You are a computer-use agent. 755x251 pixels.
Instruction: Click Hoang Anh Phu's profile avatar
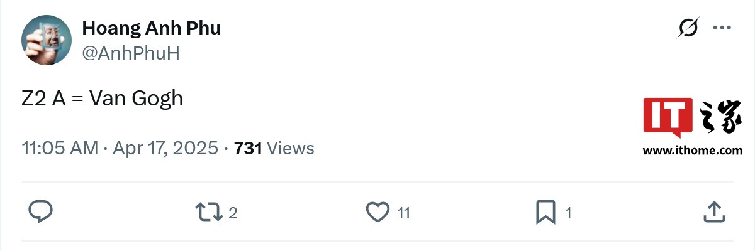click(47, 40)
